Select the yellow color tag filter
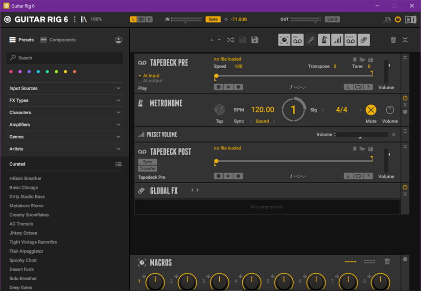This screenshot has height=291, width=421. click(x=66, y=72)
